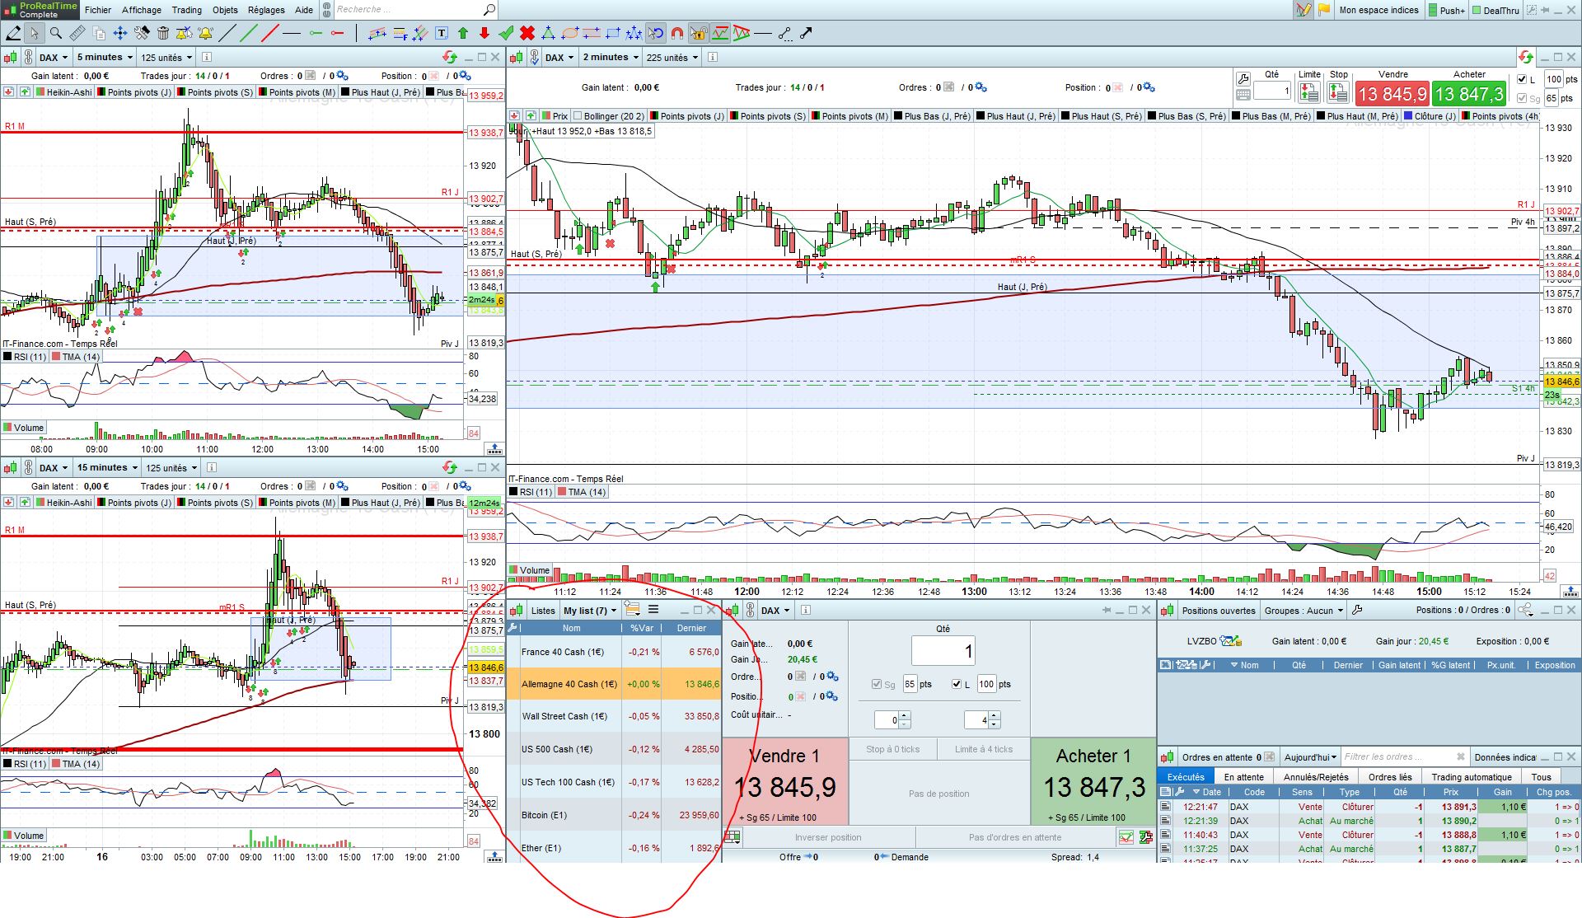
Task: Open the Trading menu
Action: click(x=186, y=10)
